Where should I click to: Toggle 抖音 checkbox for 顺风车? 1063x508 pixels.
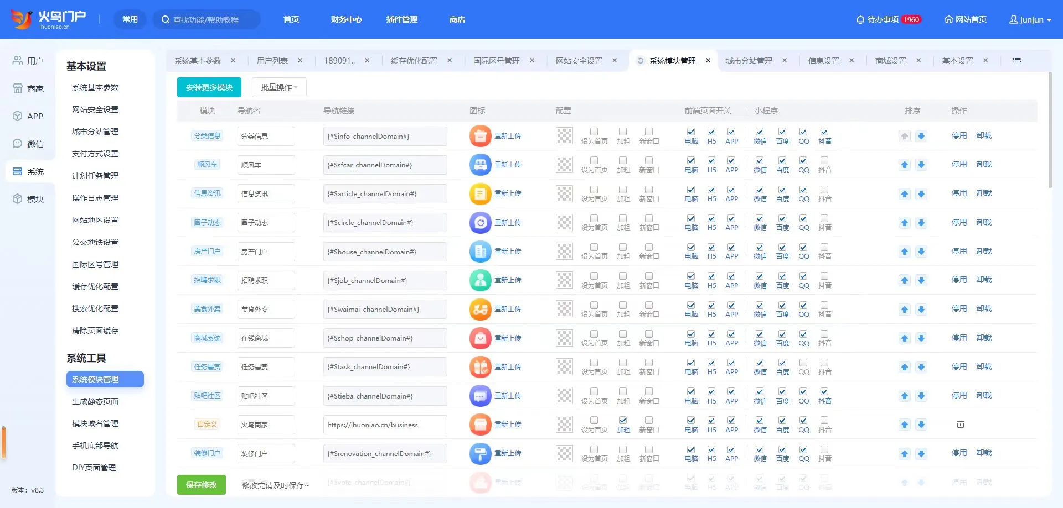pos(824,160)
